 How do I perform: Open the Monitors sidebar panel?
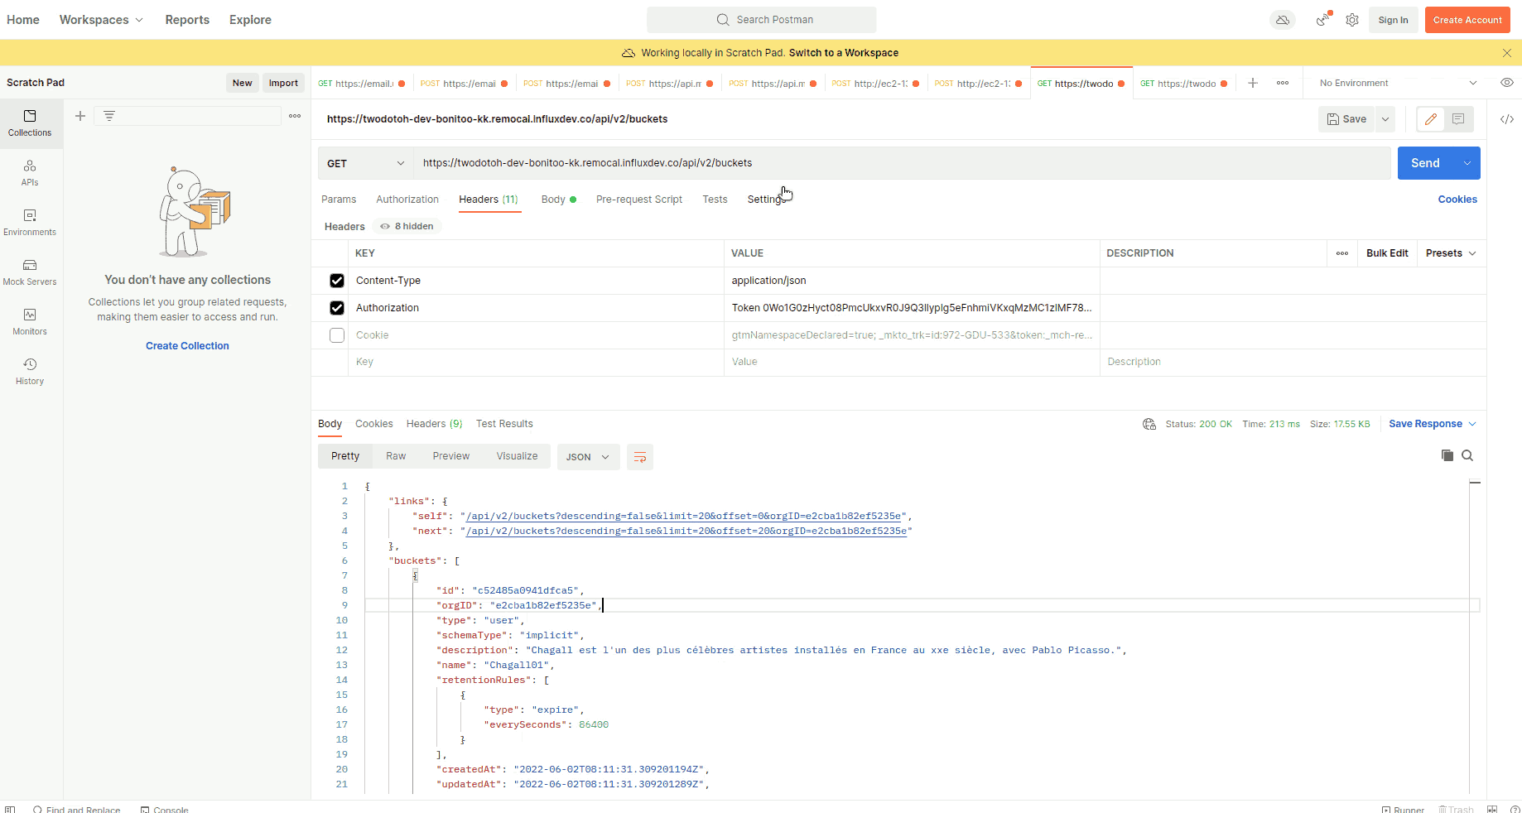pos(30,322)
